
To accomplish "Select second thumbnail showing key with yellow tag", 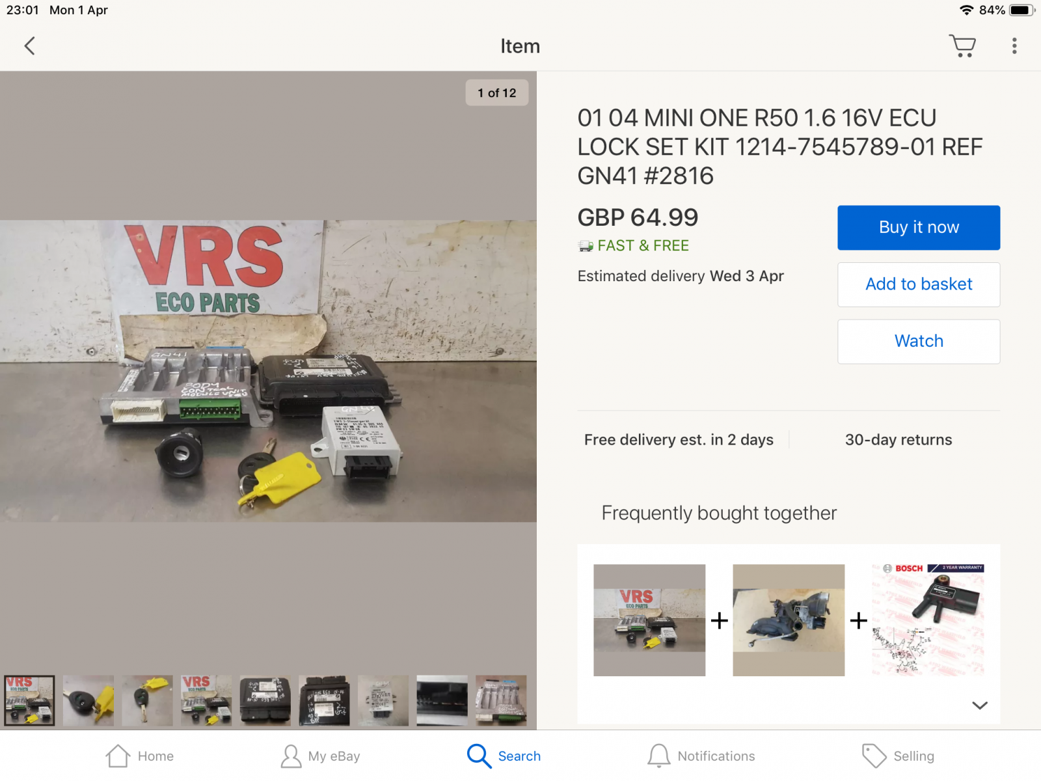I will (x=88, y=700).
